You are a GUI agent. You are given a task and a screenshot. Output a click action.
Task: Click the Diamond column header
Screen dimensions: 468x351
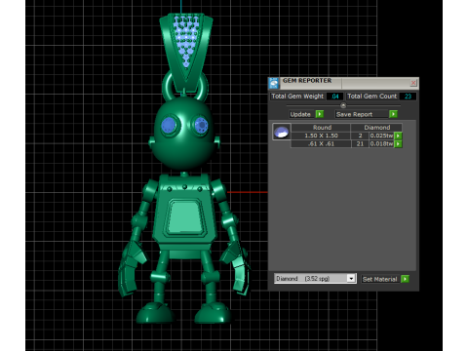376,128
